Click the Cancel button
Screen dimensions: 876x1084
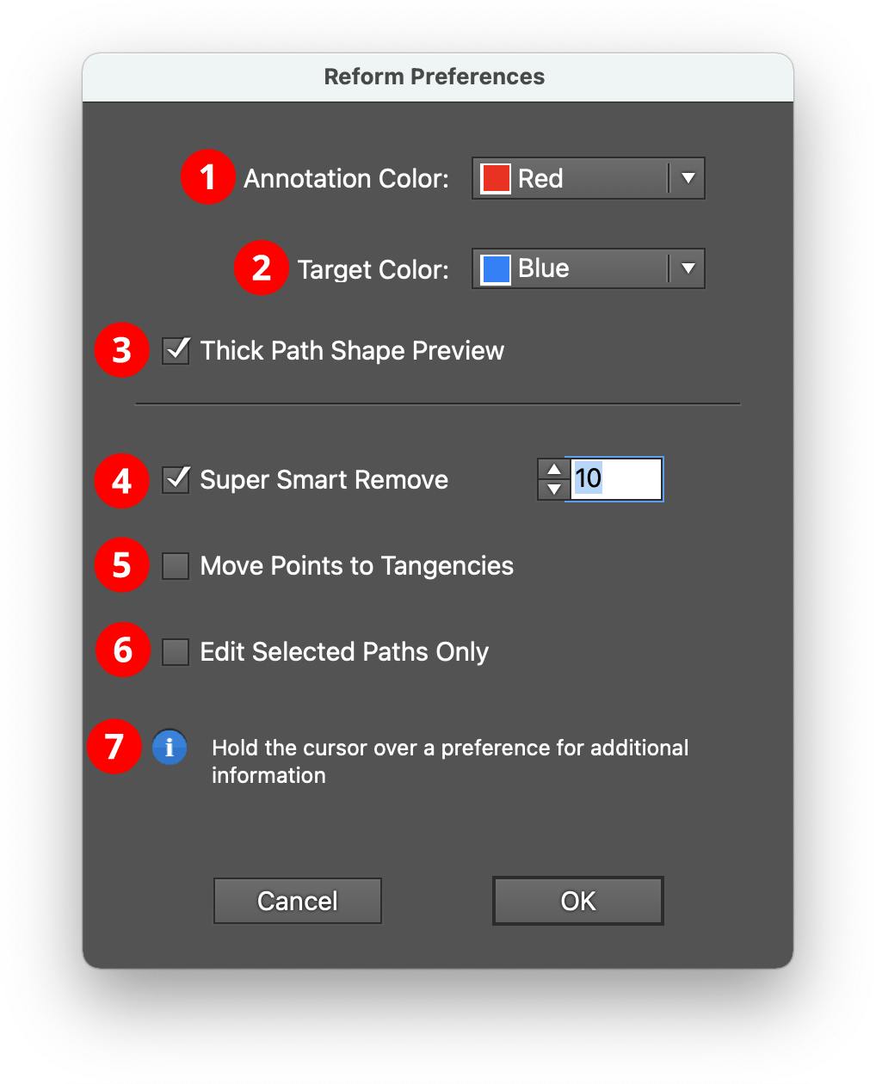(x=297, y=900)
